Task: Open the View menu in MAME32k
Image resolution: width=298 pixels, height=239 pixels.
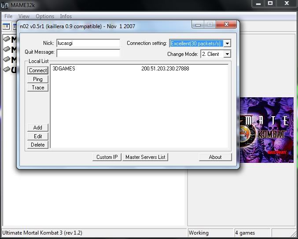Action: coord(24,16)
